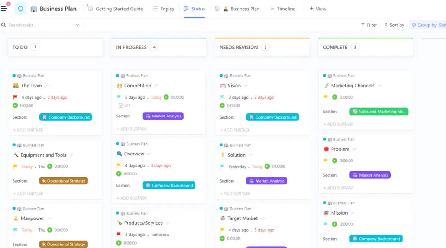
Task: Open the hamburger sidebar menu
Action: coord(4,9)
